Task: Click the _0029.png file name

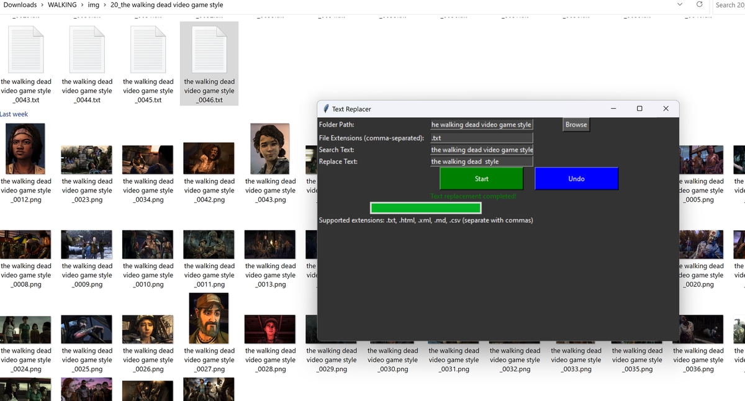Action: [332, 360]
